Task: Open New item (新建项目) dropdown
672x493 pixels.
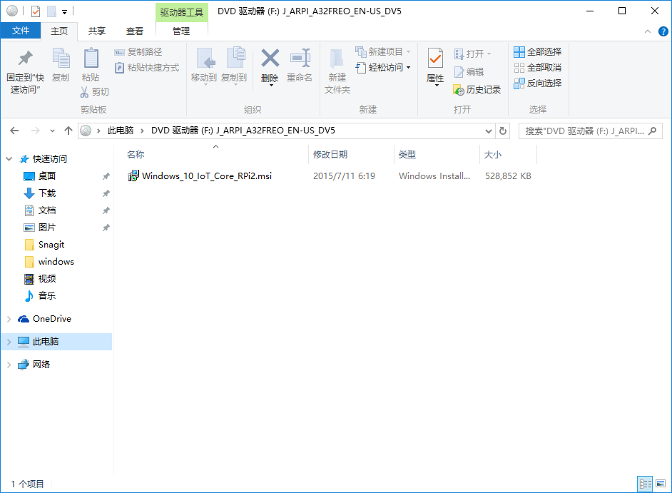Action: click(382, 52)
